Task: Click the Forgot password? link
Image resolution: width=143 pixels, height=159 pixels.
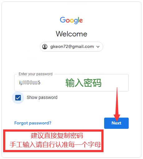Action: pos(33,123)
